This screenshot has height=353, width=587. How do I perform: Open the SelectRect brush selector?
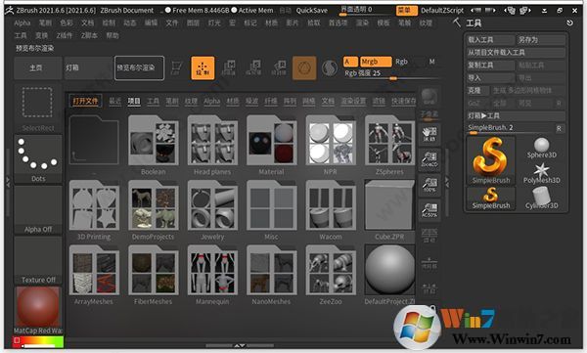pyautogui.click(x=38, y=108)
